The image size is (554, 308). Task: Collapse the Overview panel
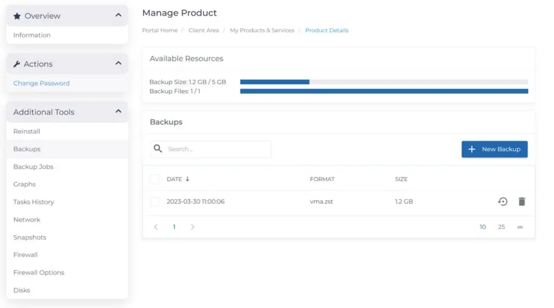click(x=118, y=16)
